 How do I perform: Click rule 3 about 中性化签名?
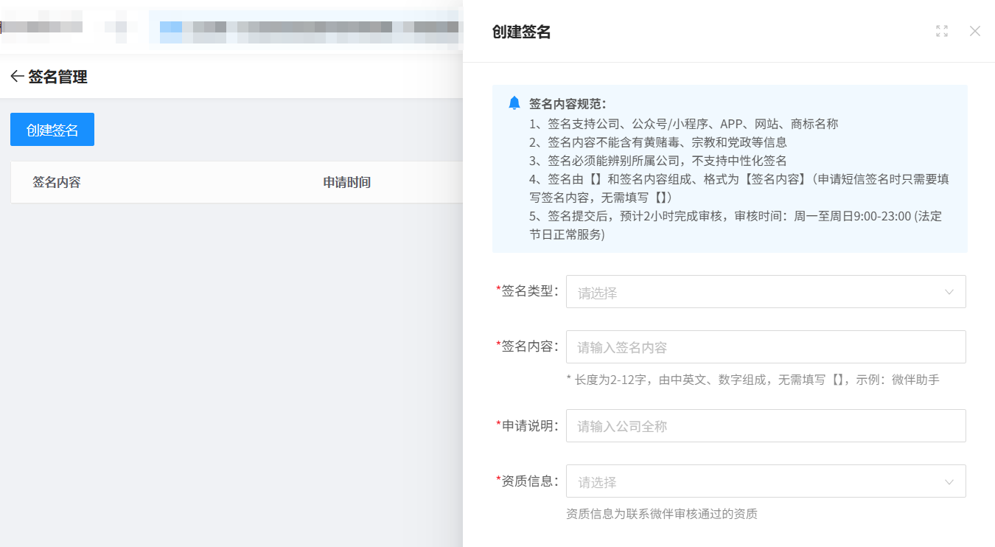pos(658,161)
